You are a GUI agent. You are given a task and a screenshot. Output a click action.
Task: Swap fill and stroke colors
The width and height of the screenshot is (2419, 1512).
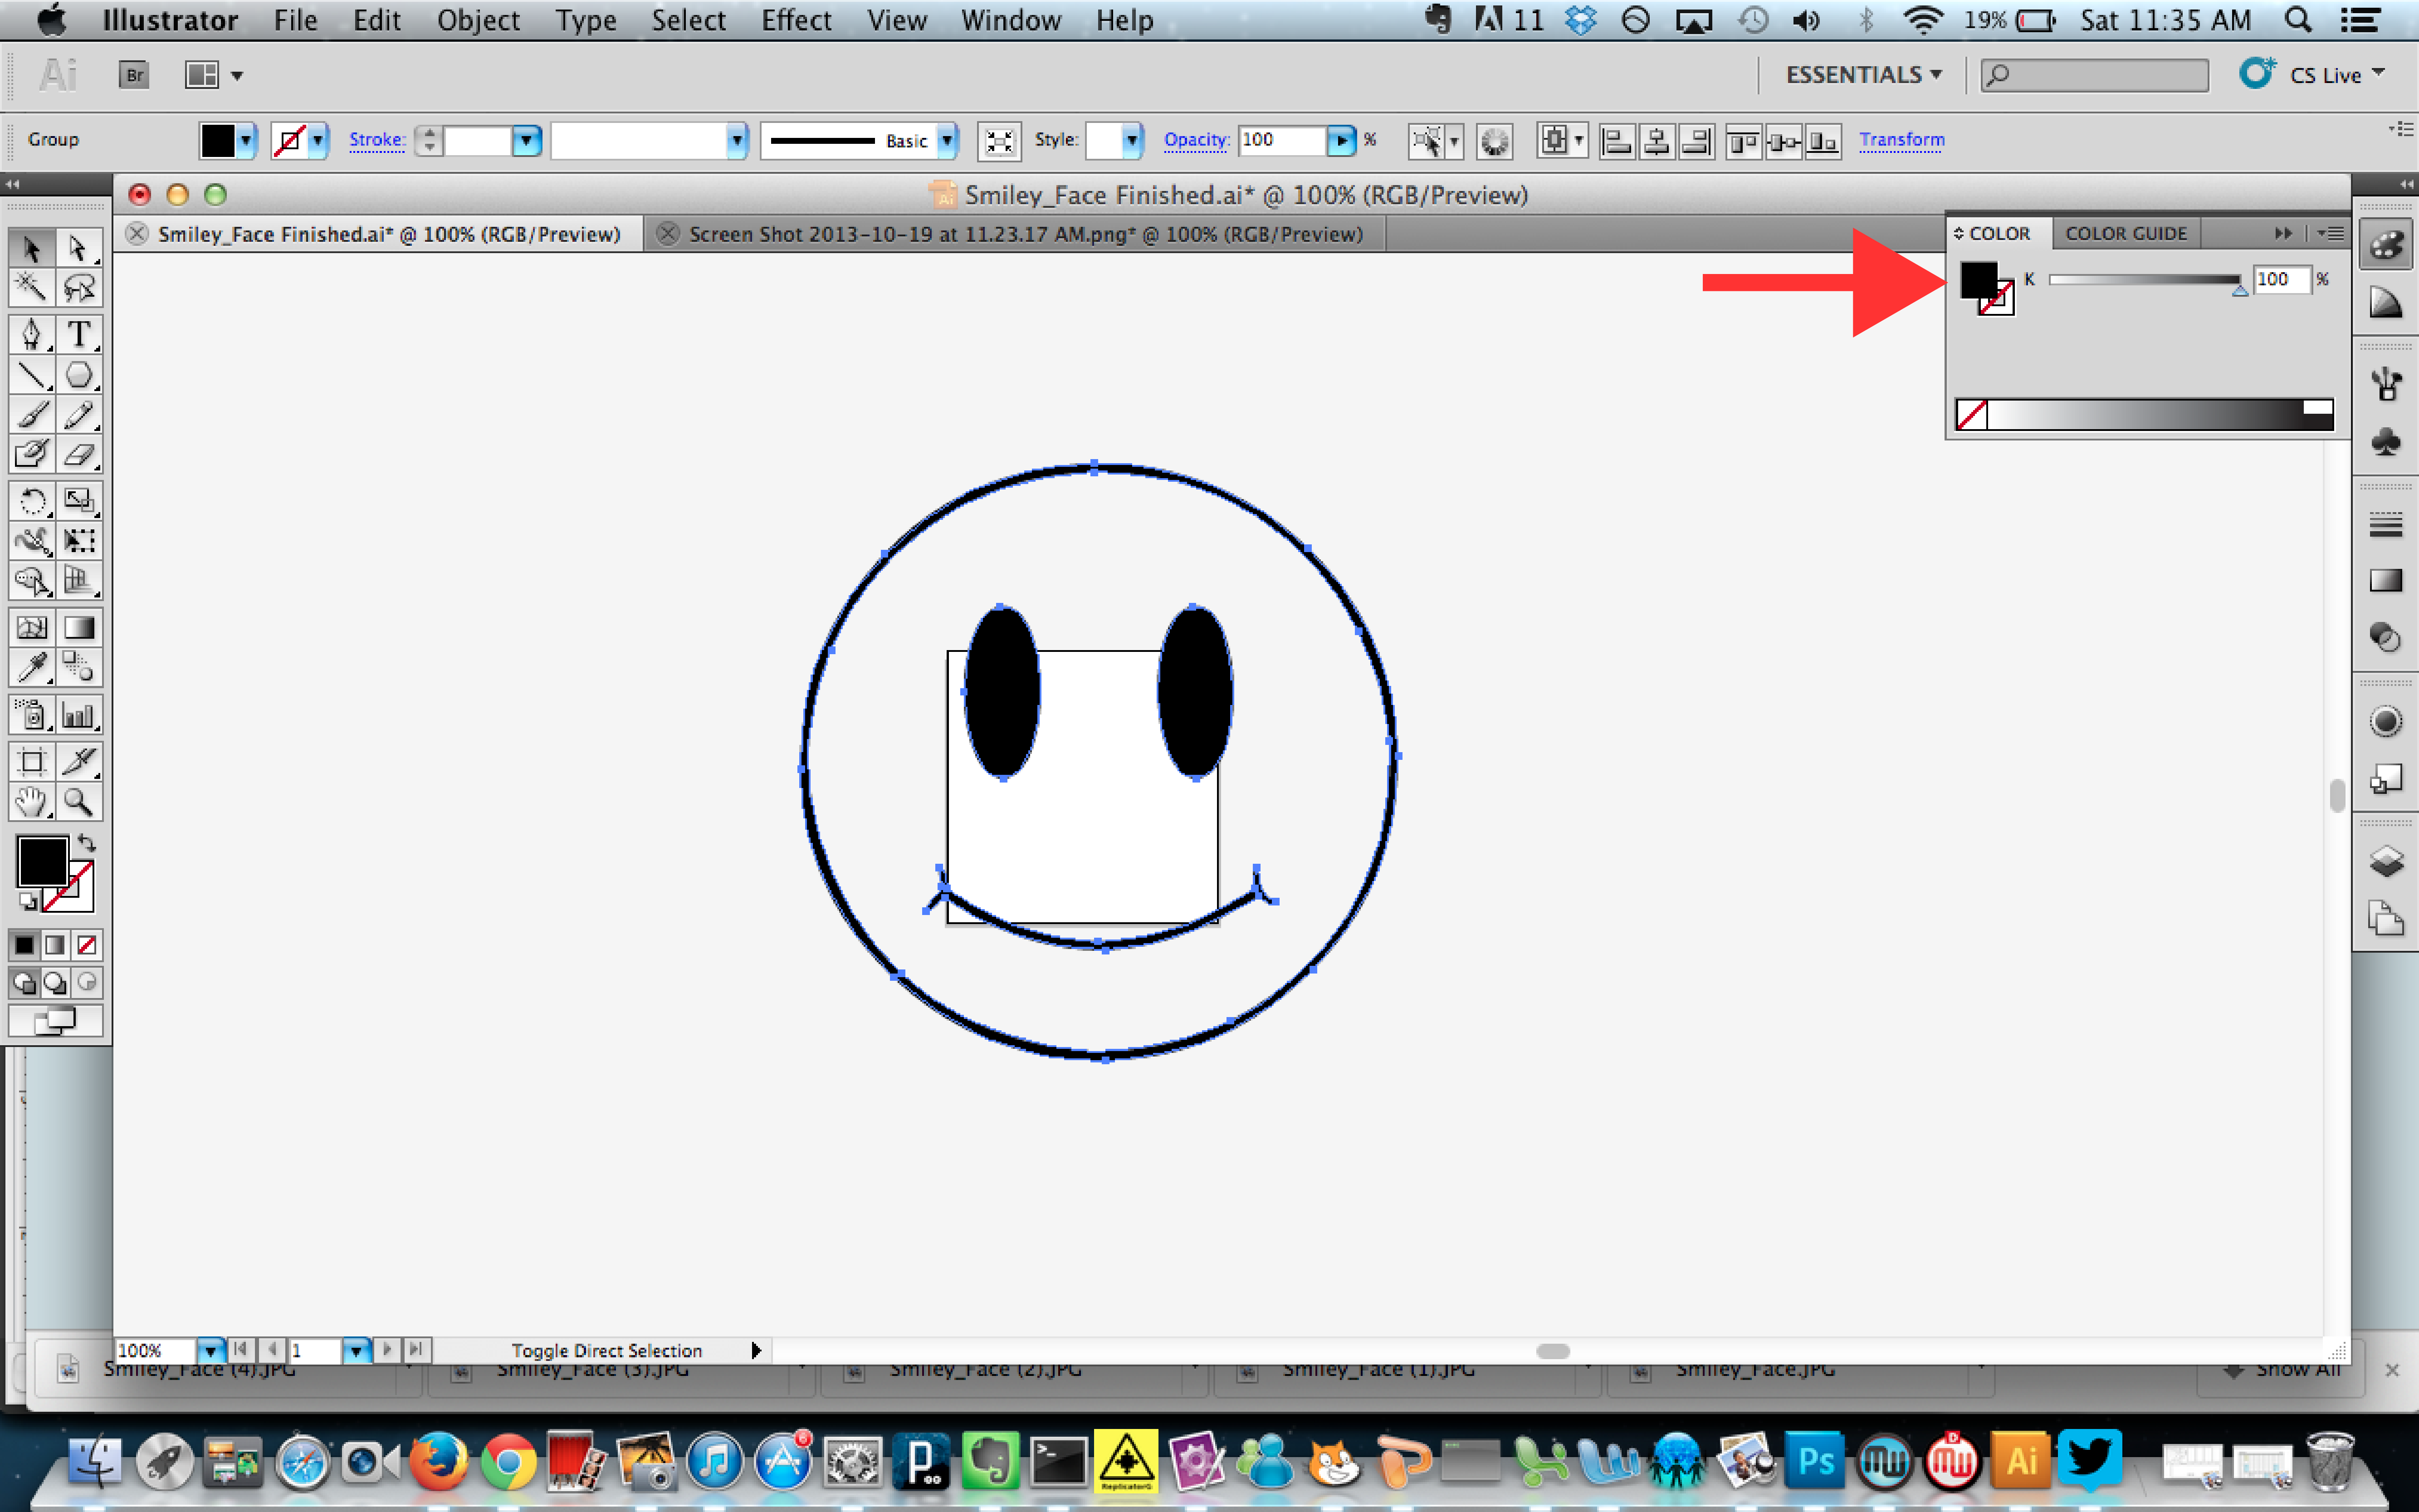click(87, 842)
